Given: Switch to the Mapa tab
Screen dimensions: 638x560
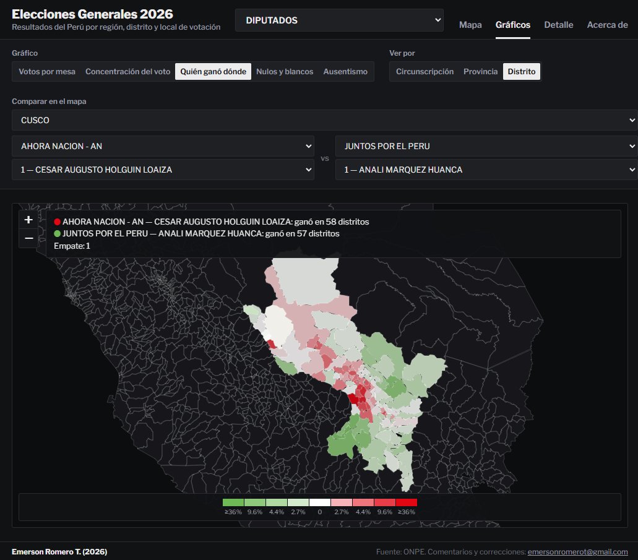Looking at the screenshot, I should click(x=470, y=25).
